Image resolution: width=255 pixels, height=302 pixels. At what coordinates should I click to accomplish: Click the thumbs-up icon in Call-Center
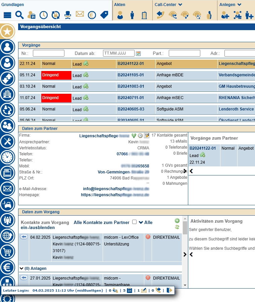[209, 15]
